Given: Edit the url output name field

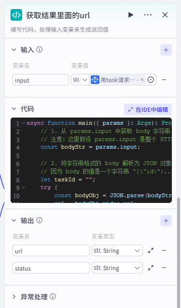Looking at the screenshot, I should (x=51, y=250).
